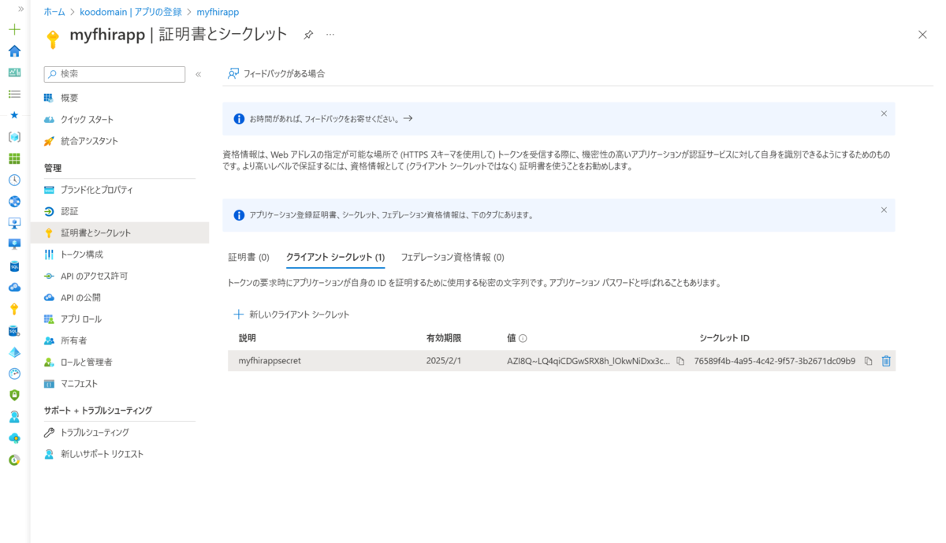
Task: Click the 2025/2/1 expiry cell
Action: pos(443,361)
